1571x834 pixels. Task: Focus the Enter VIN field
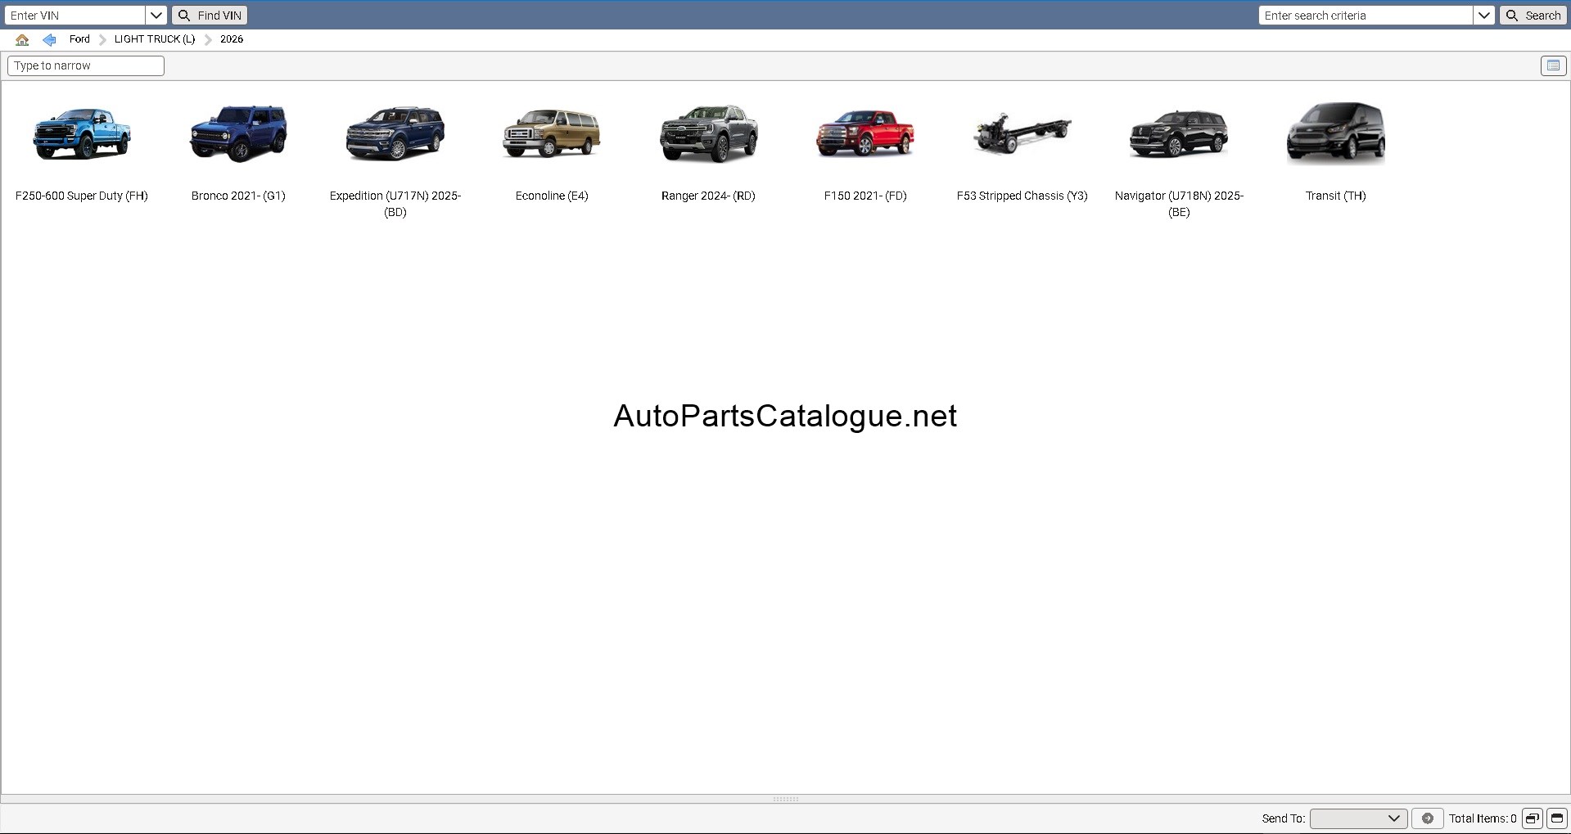click(x=75, y=16)
